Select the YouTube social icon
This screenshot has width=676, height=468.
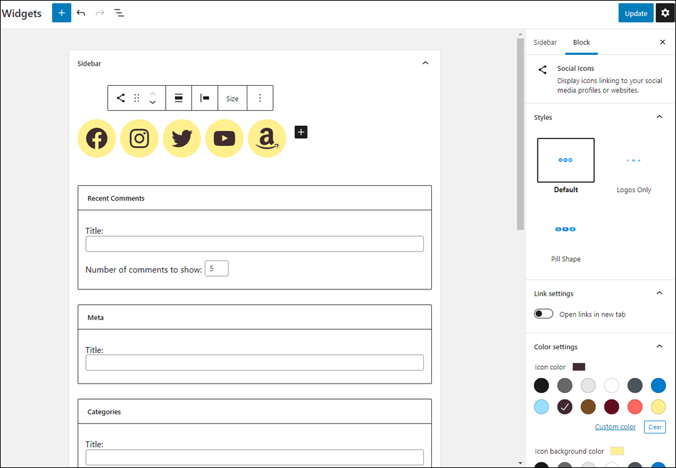pyautogui.click(x=224, y=139)
